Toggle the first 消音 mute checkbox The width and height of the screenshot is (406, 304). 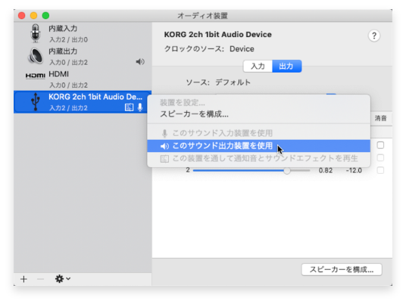[380, 145]
